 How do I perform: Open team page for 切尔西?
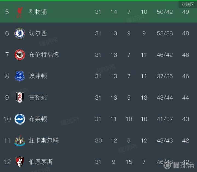[38, 33]
